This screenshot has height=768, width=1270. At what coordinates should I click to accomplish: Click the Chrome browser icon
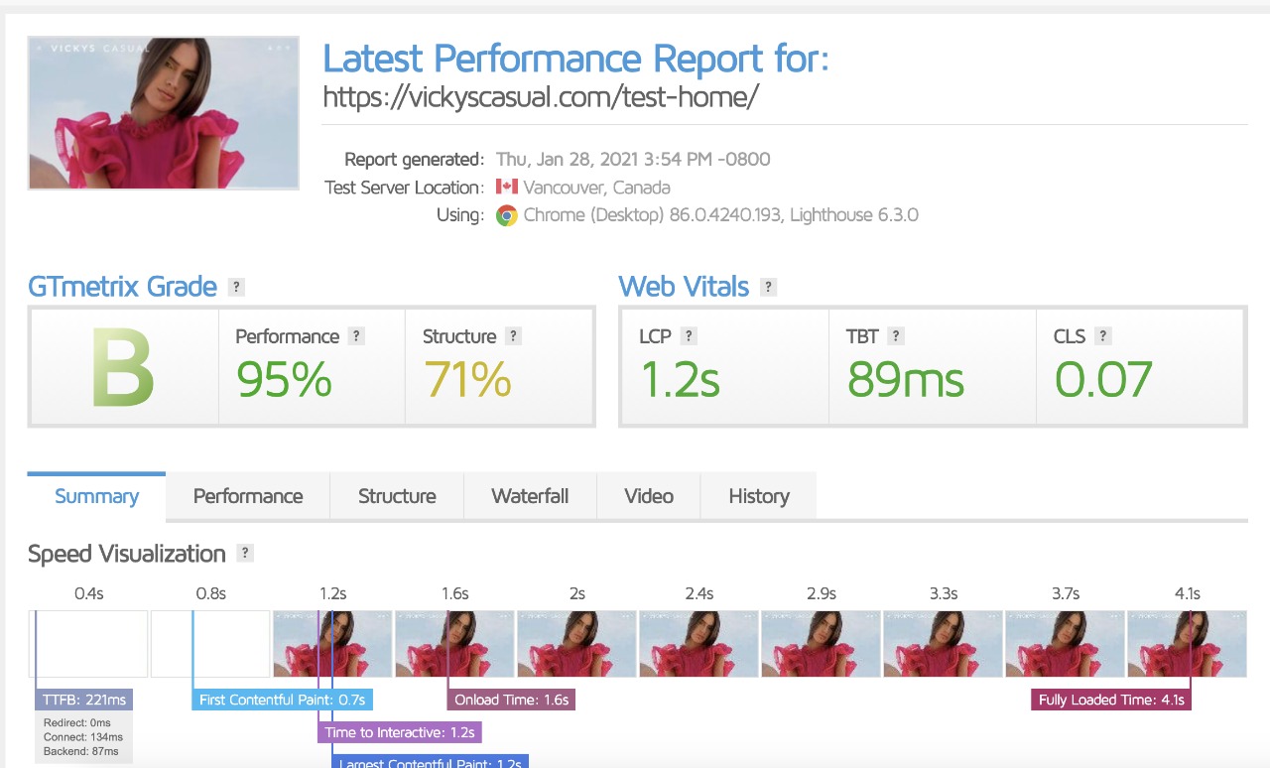tap(506, 215)
